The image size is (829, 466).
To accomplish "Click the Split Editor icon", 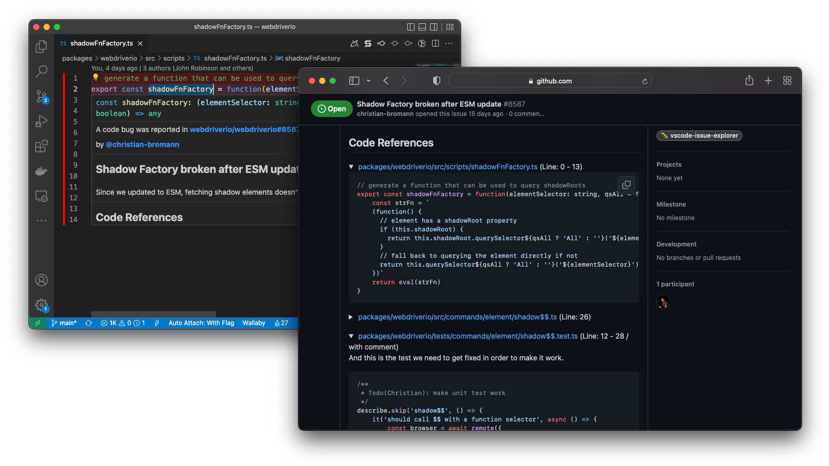I will click(436, 43).
